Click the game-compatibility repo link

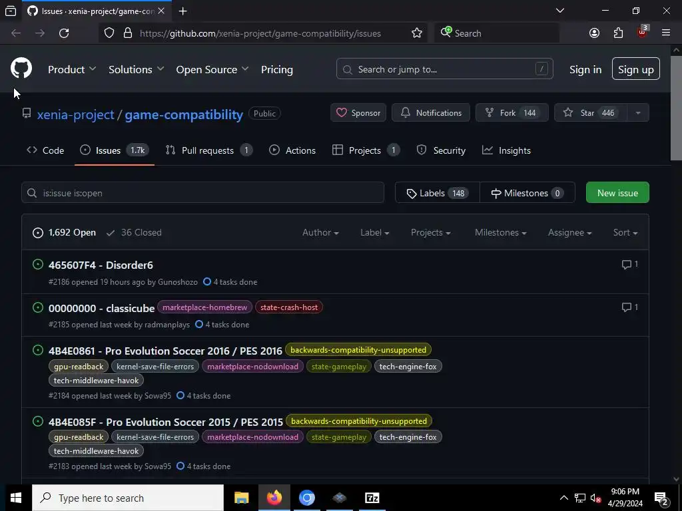184,114
